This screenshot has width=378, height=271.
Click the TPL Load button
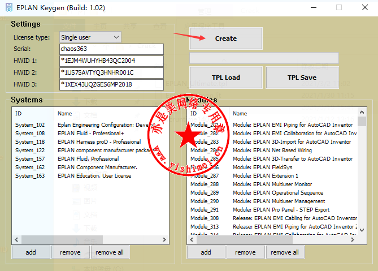pos(226,78)
